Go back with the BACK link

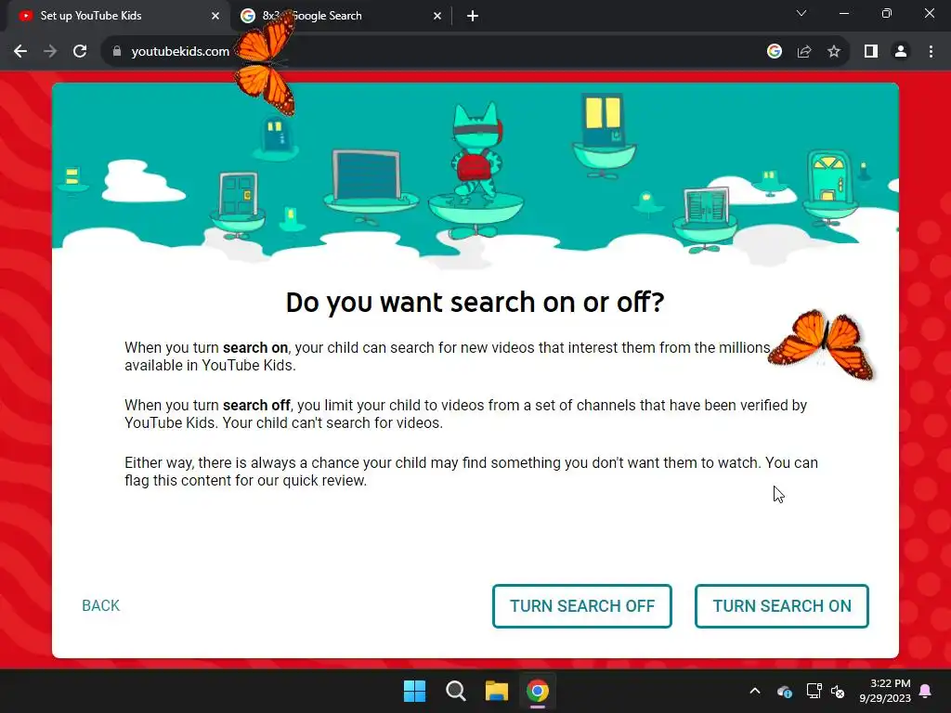[x=100, y=605]
